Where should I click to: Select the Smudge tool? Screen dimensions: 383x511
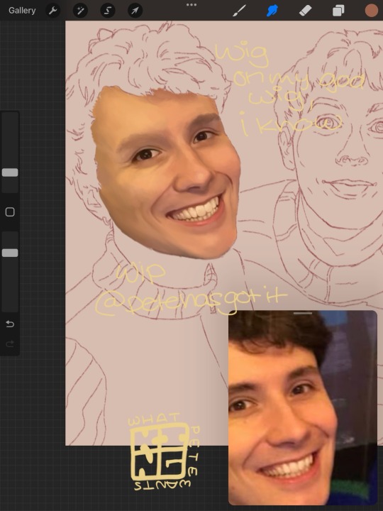point(272,11)
